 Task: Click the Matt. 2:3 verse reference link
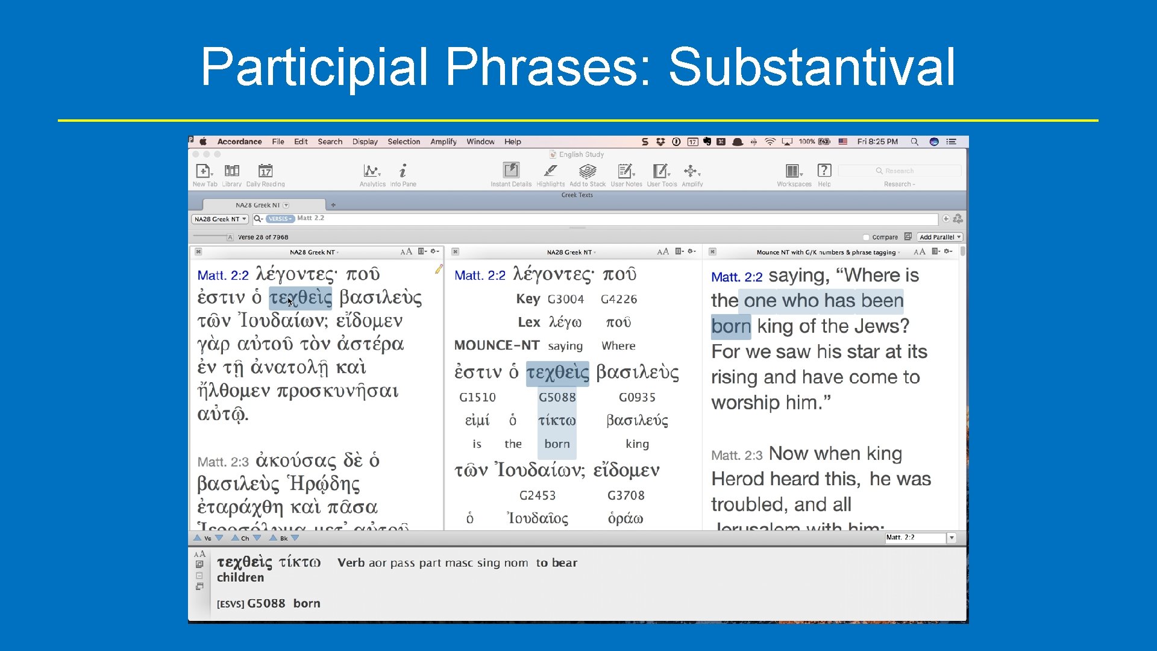coord(222,462)
